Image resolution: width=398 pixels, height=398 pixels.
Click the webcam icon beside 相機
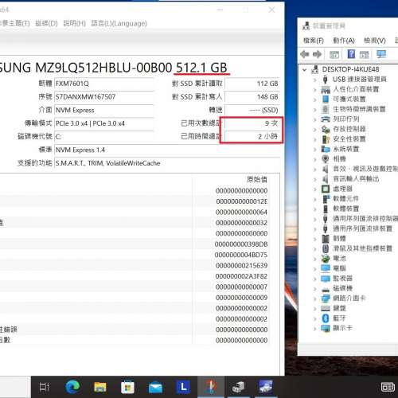click(326, 159)
